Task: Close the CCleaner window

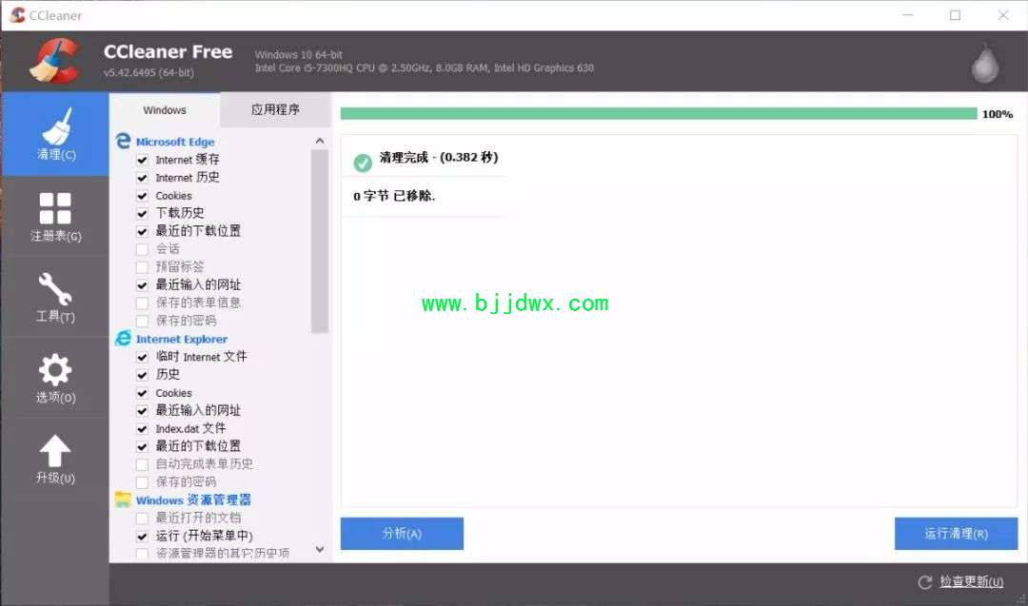Action: click(x=1003, y=15)
